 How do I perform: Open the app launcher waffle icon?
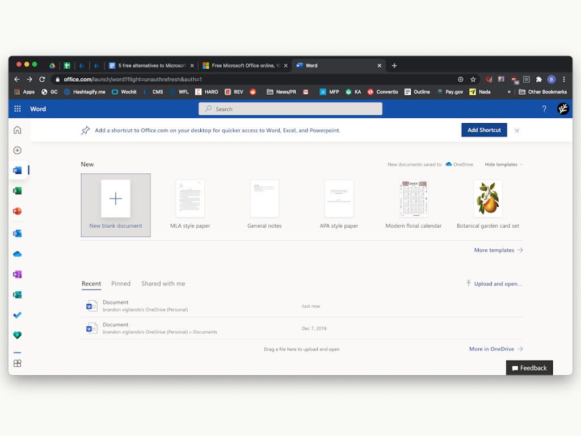(x=18, y=109)
